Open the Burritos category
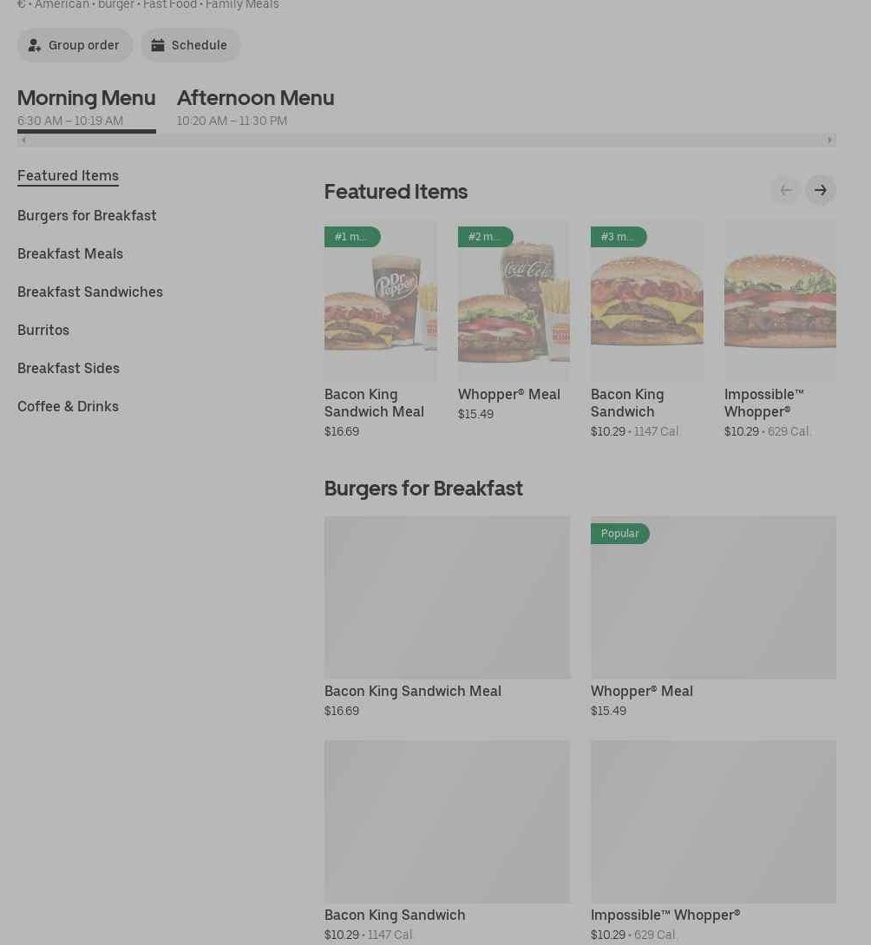 click(x=43, y=330)
